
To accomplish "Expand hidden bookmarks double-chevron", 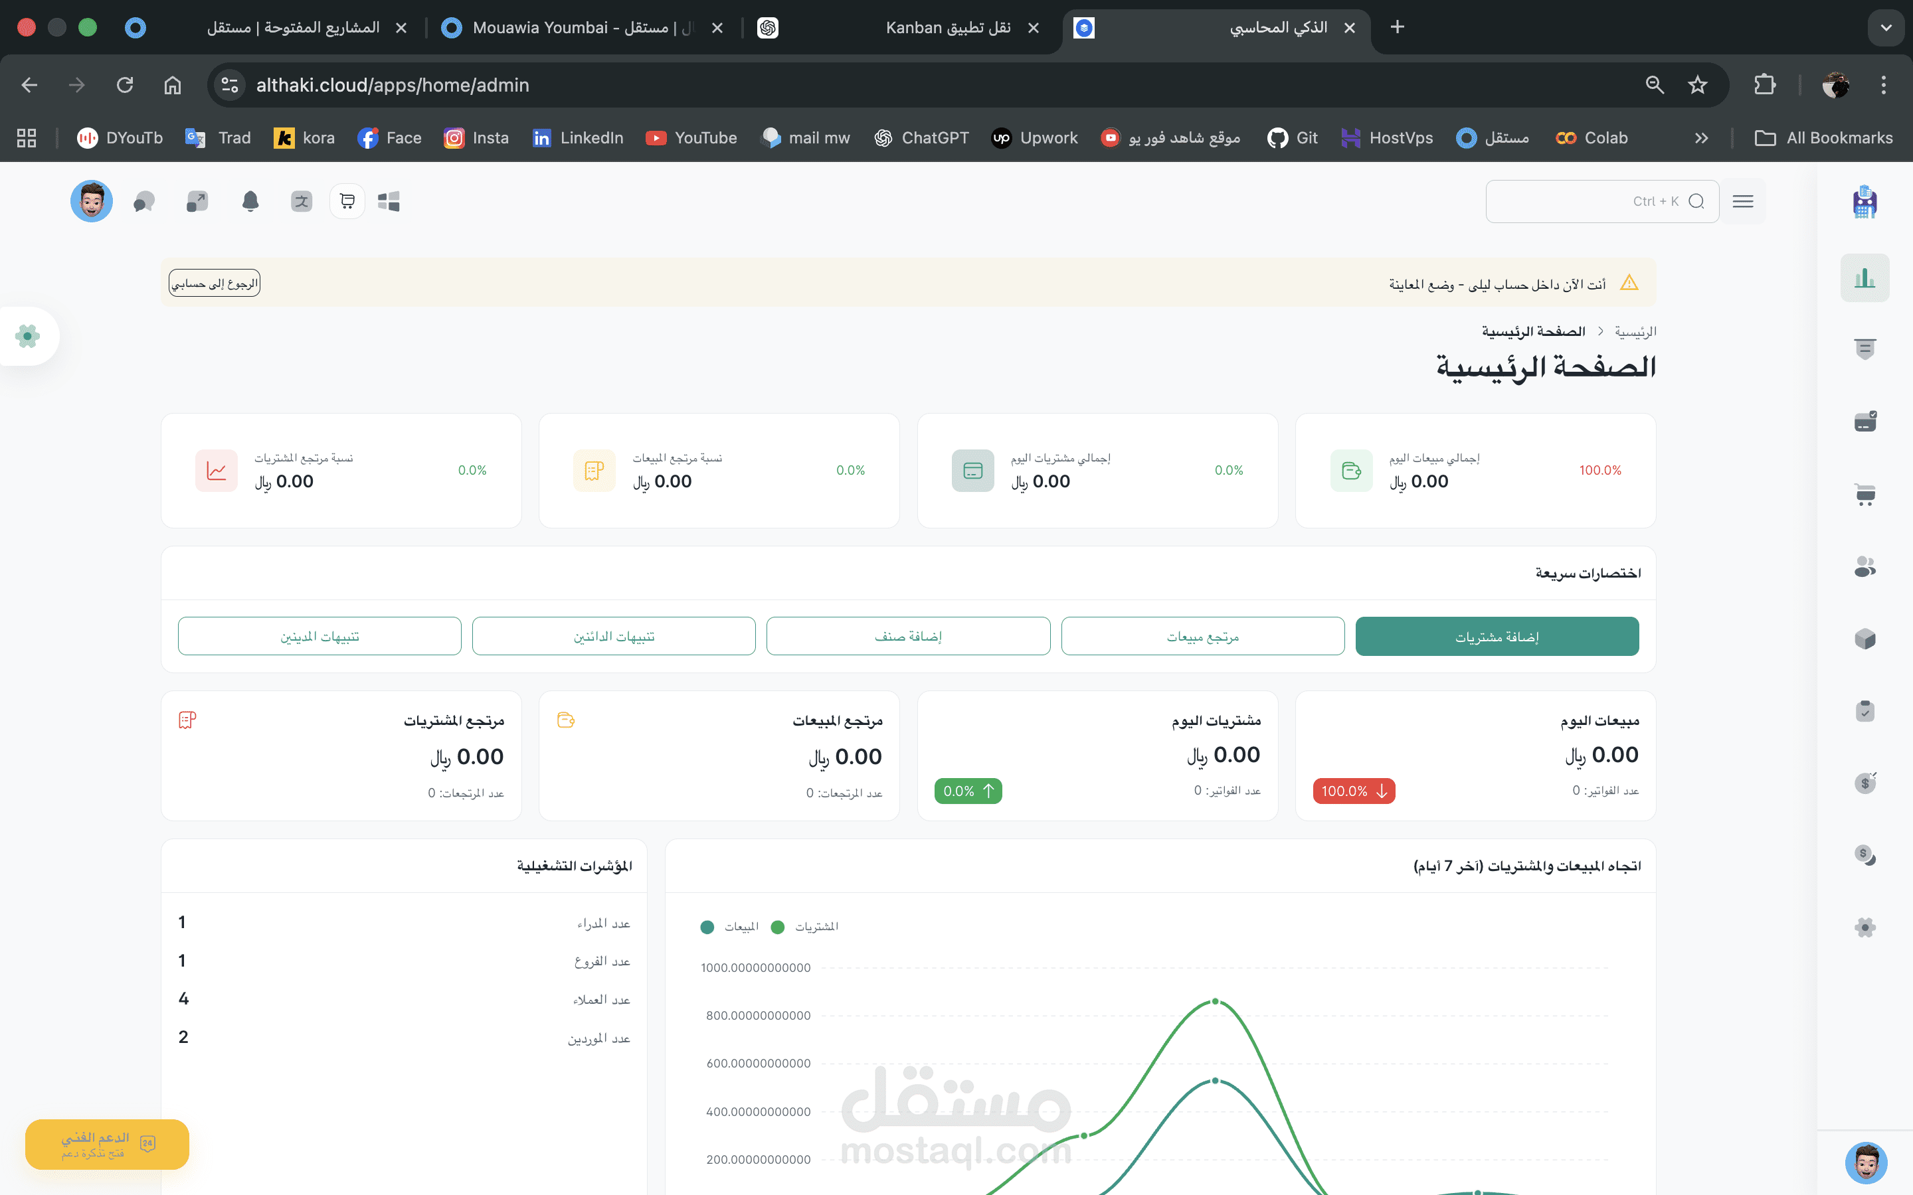I will point(1701,138).
